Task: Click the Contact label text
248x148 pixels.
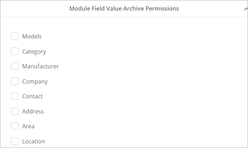Action: click(32, 96)
